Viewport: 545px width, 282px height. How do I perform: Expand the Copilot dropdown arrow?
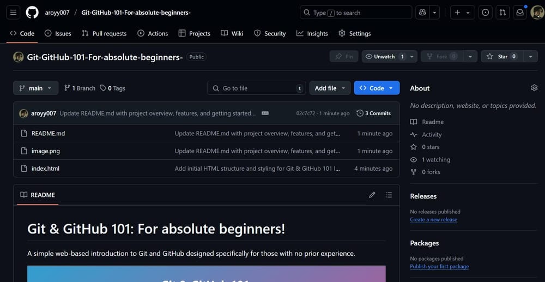click(x=434, y=13)
